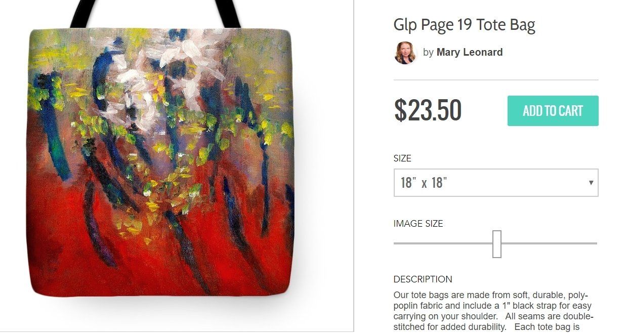Image resolution: width=627 pixels, height=334 pixels.
Task: Add the tote bag to cart
Action: [x=553, y=111]
